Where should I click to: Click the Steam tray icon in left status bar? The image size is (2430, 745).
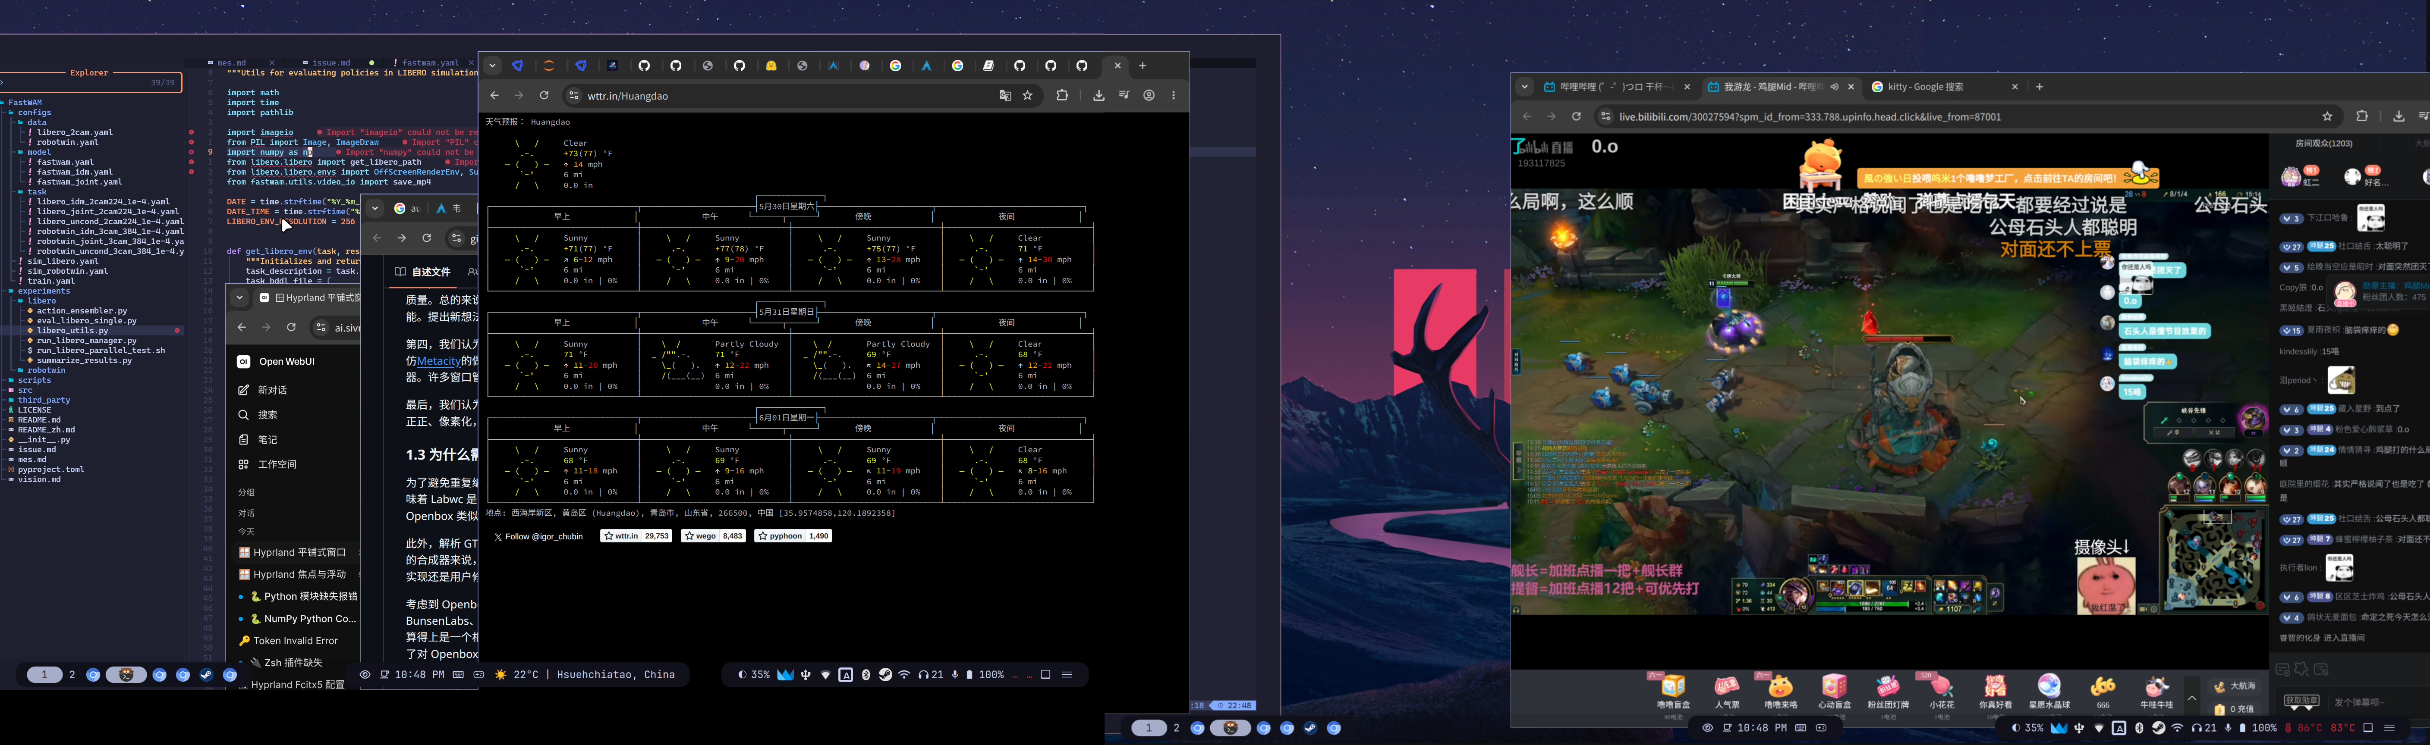click(x=885, y=674)
